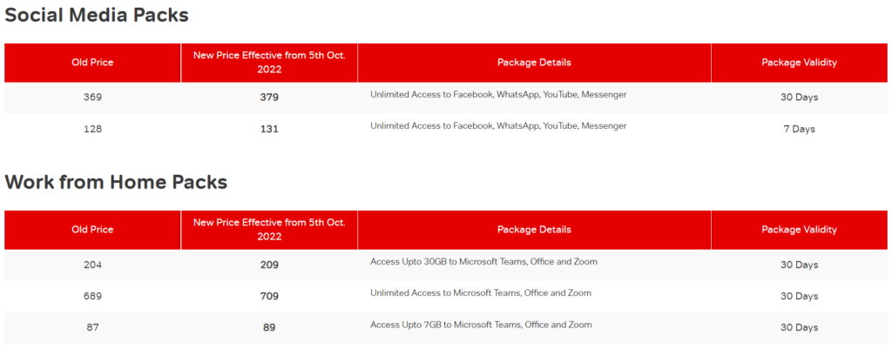
Task: Select Access Upto 30GB package details text
Action: tap(483, 262)
